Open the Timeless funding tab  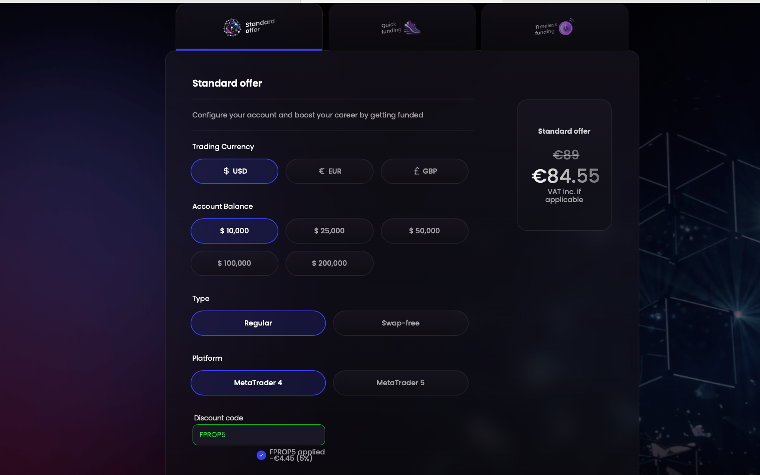tap(554, 28)
